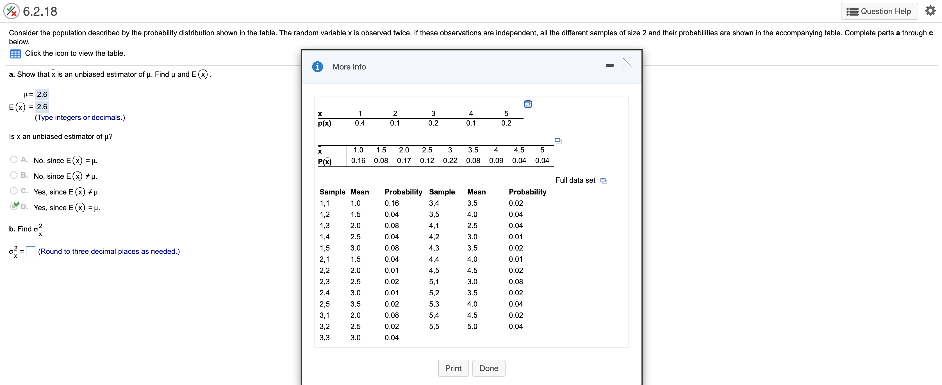Click the 0.4 cell in p(x) table
942x385 pixels.
360,123
